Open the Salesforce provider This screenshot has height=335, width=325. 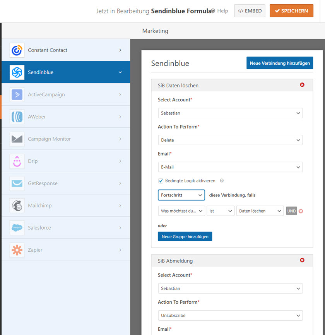coord(66,228)
